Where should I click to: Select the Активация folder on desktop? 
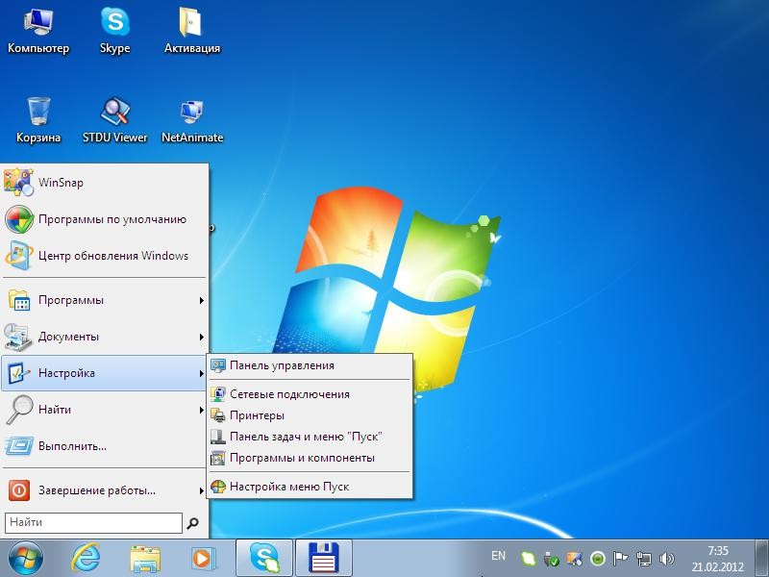191,31
